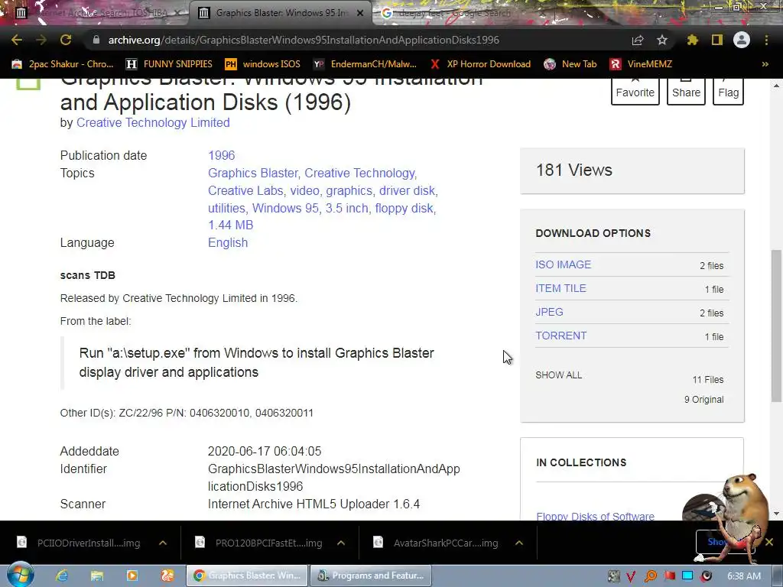Click SHOW ALL downloads
The image size is (783, 587).
tap(559, 375)
